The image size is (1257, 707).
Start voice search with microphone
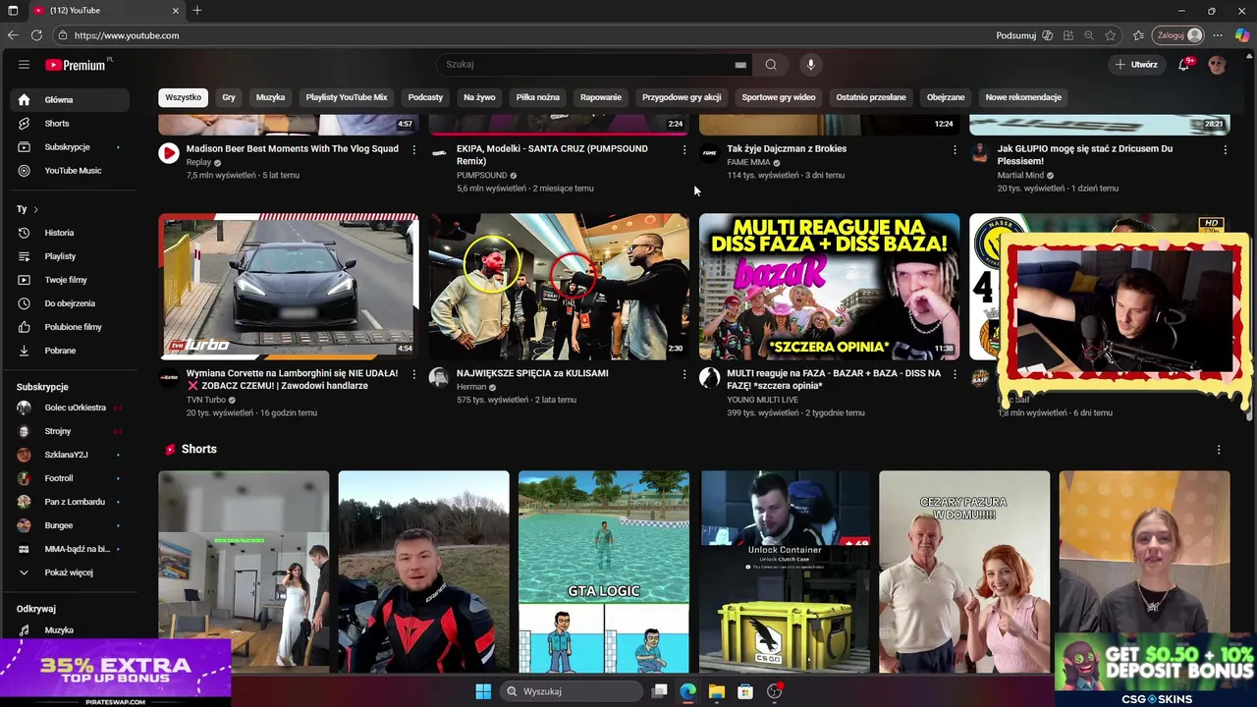(810, 65)
